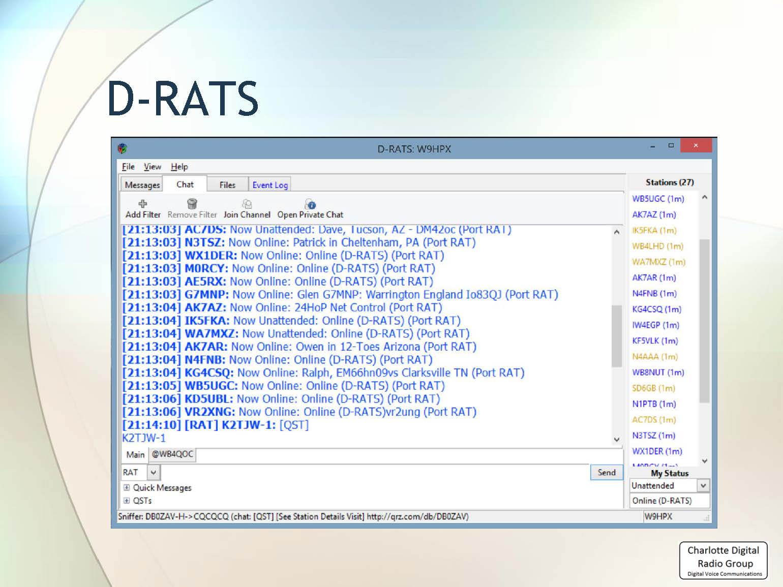Select station IK5FKA (1m) in the list
This screenshot has height=587, width=783.
654,230
